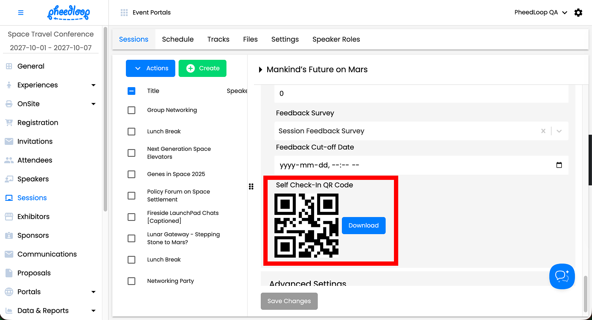The width and height of the screenshot is (592, 320).
Task: Click the Sessions laptop icon
Action: (x=9, y=198)
